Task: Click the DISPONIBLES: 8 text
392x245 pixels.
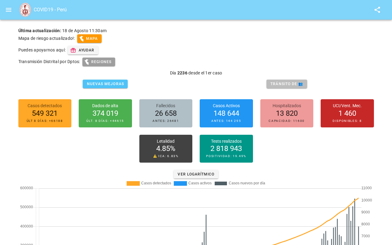Action: coord(347,121)
